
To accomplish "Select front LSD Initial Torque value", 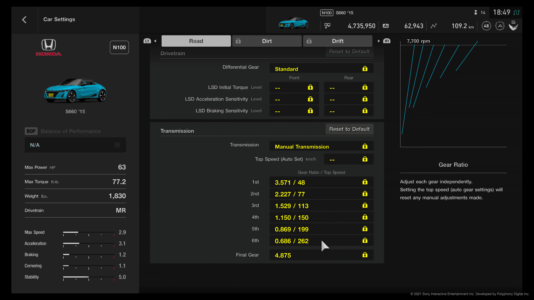I will [x=294, y=87].
